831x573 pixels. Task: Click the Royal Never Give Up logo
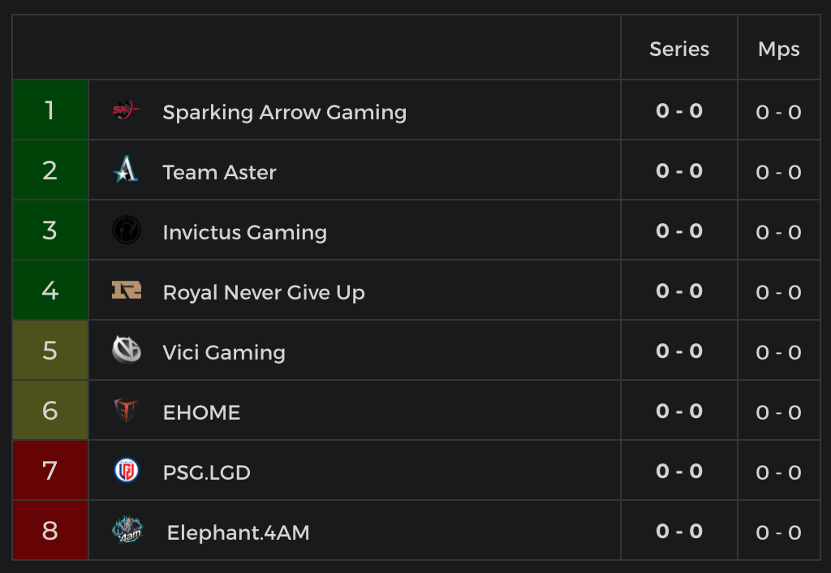pos(127,291)
